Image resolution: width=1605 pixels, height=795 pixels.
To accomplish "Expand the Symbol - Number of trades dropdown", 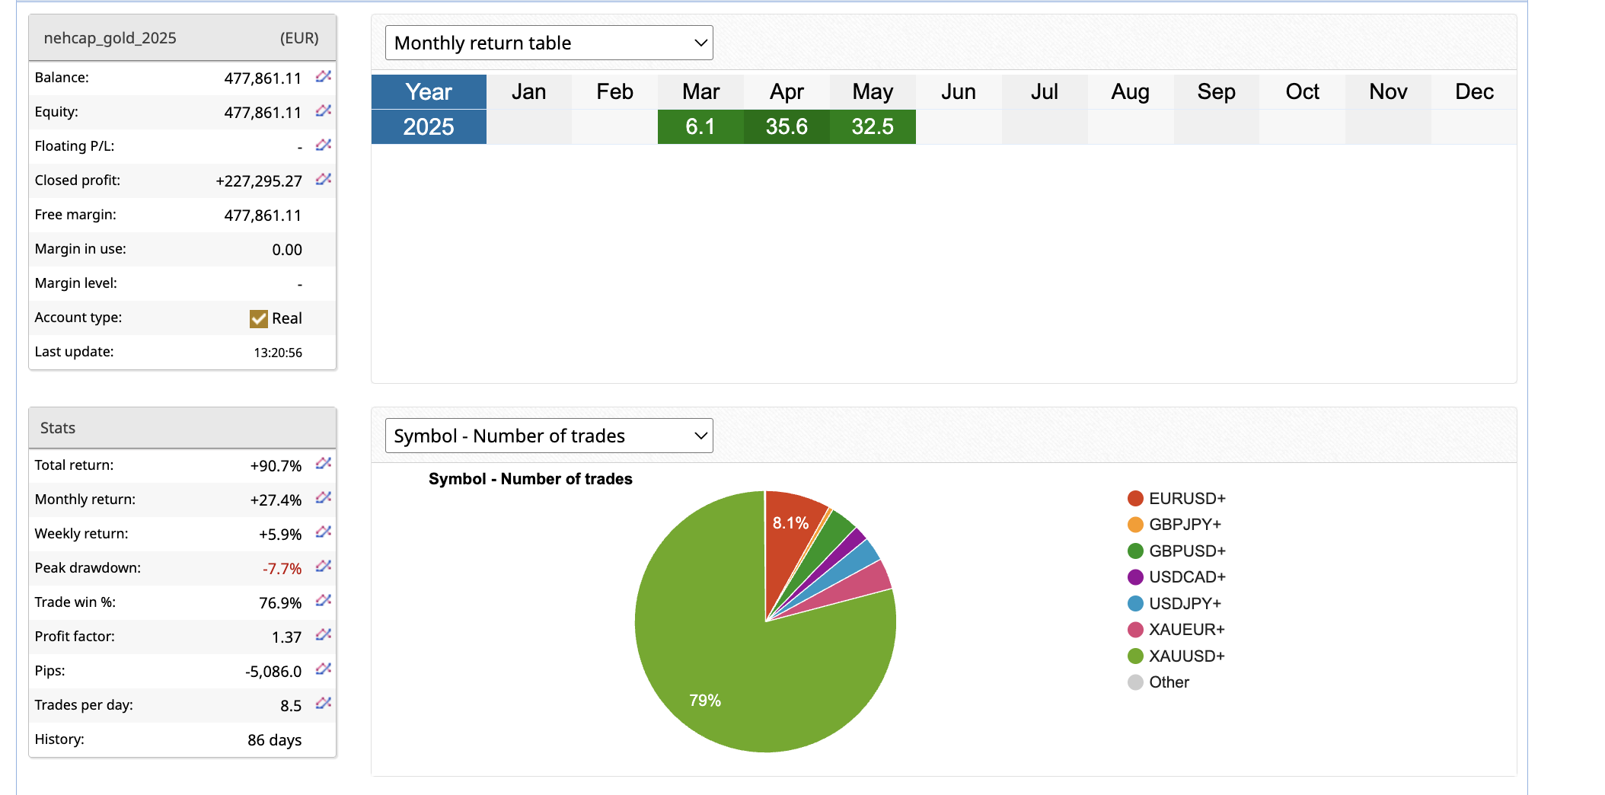I will point(549,436).
